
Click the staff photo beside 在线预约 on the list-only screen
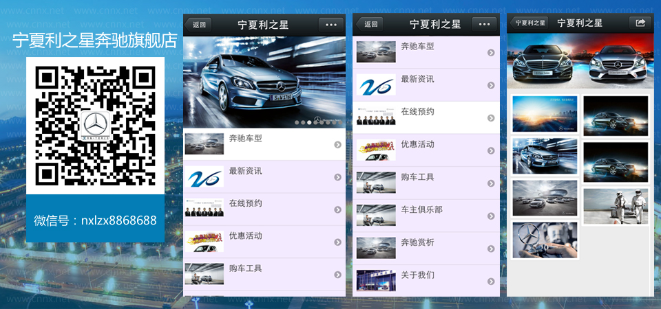coord(376,117)
